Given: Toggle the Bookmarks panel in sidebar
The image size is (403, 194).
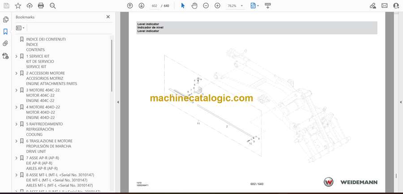Looking at the screenshot, I should coord(5,32).
